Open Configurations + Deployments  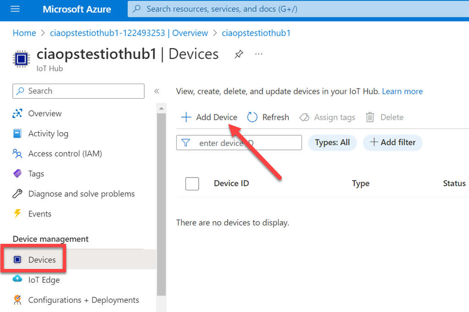click(x=83, y=300)
